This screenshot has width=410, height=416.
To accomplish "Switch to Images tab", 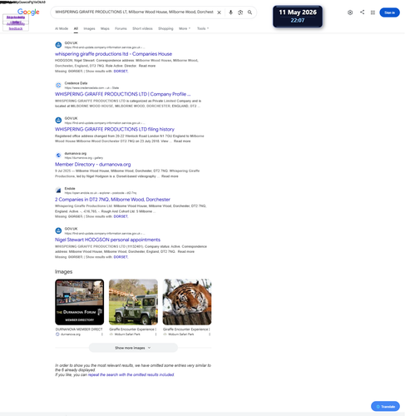I will pyautogui.click(x=90, y=28).
